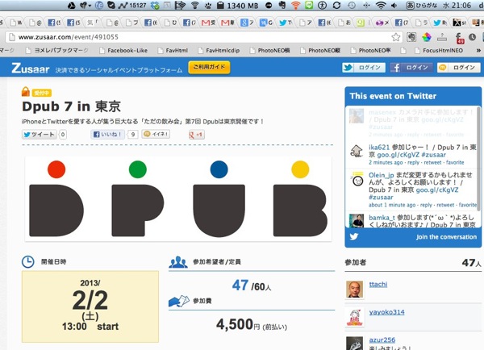
Task: Click ttachi's avatar thumbnail
Action: (354, 290)
